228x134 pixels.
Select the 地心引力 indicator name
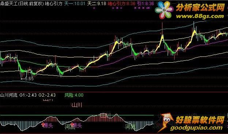click(x=53, y=4)
